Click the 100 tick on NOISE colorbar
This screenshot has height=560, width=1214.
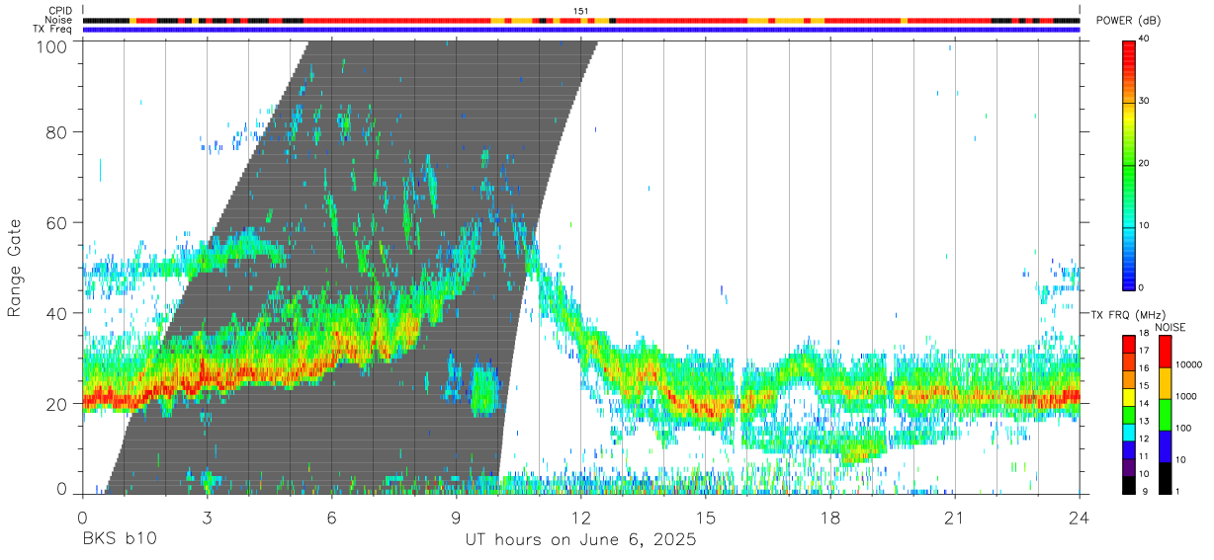(x=1183, y=428)
